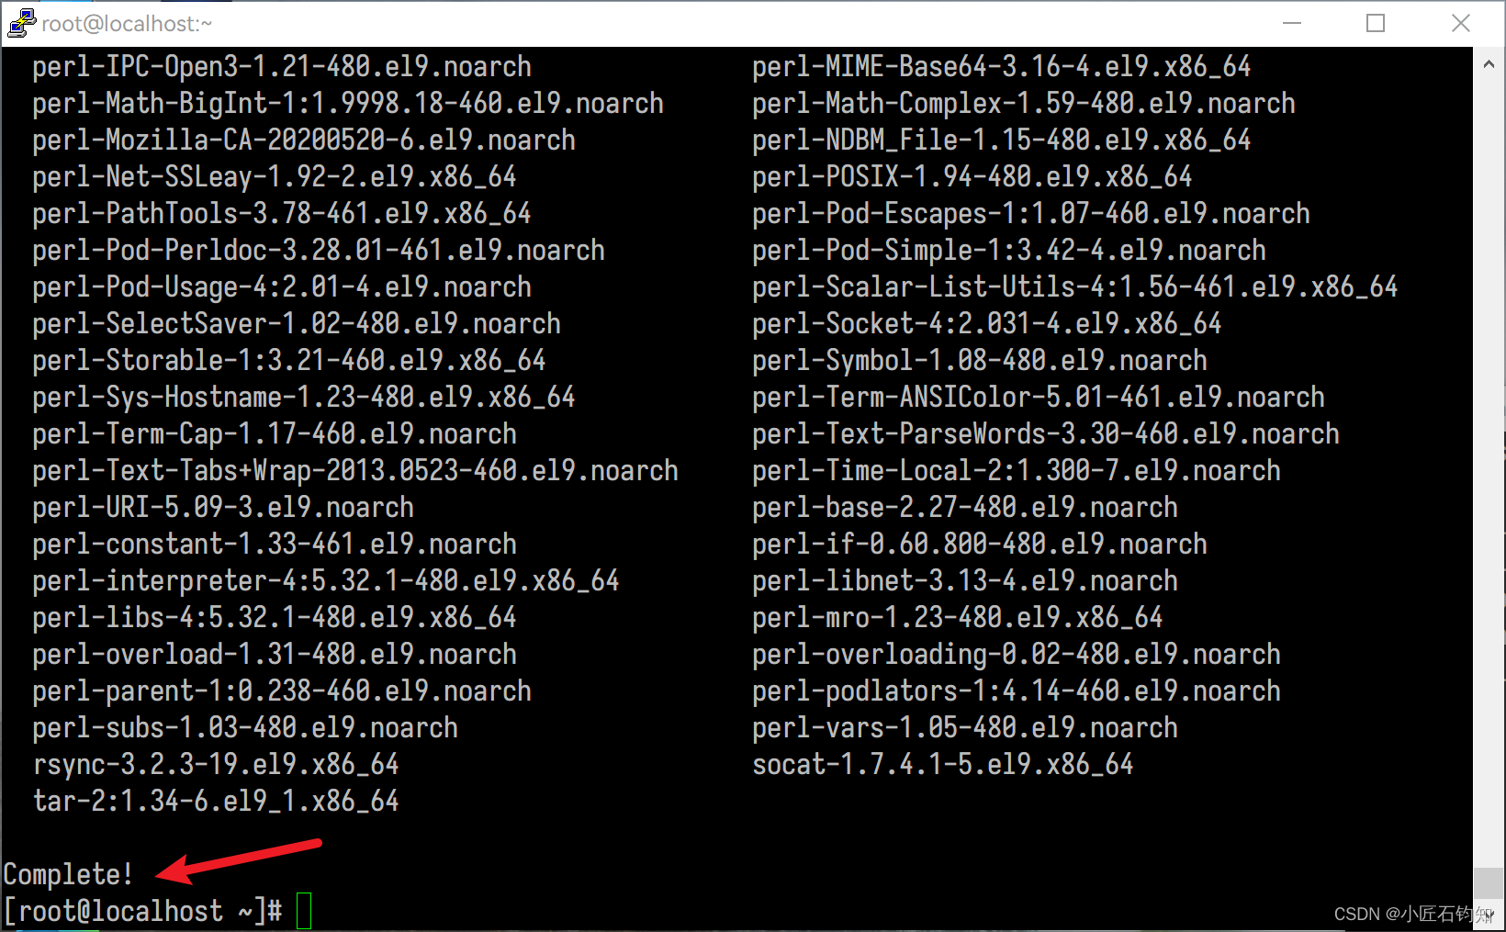Click 'perl-Symbol-1.08-480.el9.noarch' entry

click(980, 361)
